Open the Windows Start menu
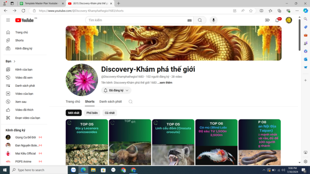This screenshot has width=310, height=174. tap(5, 170)
